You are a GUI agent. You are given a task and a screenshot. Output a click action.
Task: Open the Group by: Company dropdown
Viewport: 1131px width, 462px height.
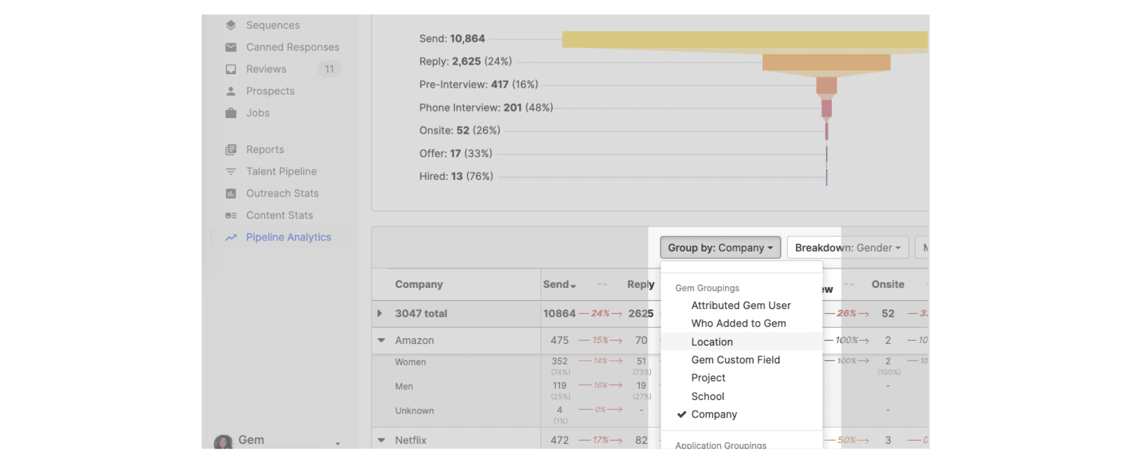(720, 248)
